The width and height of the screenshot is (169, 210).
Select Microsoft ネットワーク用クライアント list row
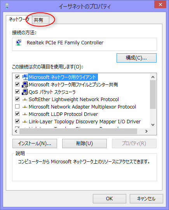63,77
